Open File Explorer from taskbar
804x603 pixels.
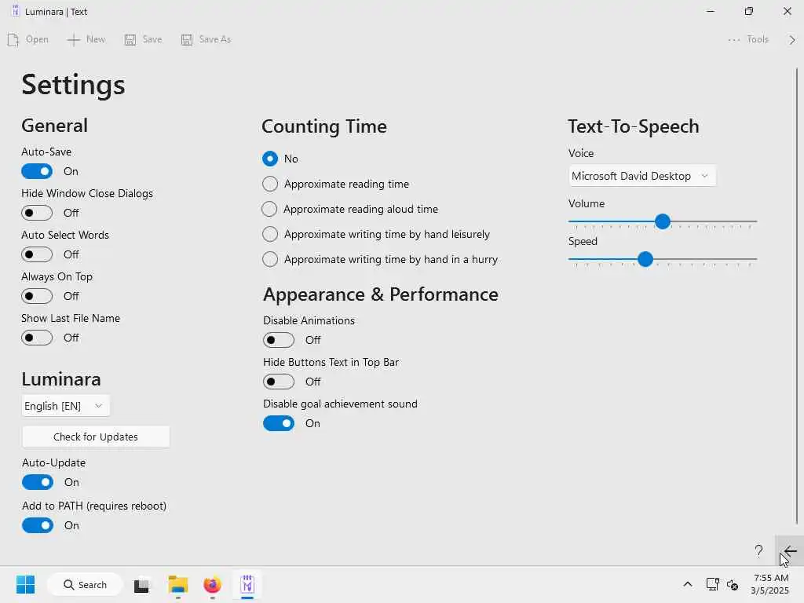point(178,584)
